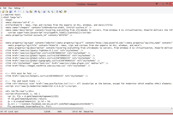
Task: Zoom in with the magnifier plus icon
Action: click(x=49, y=11)
